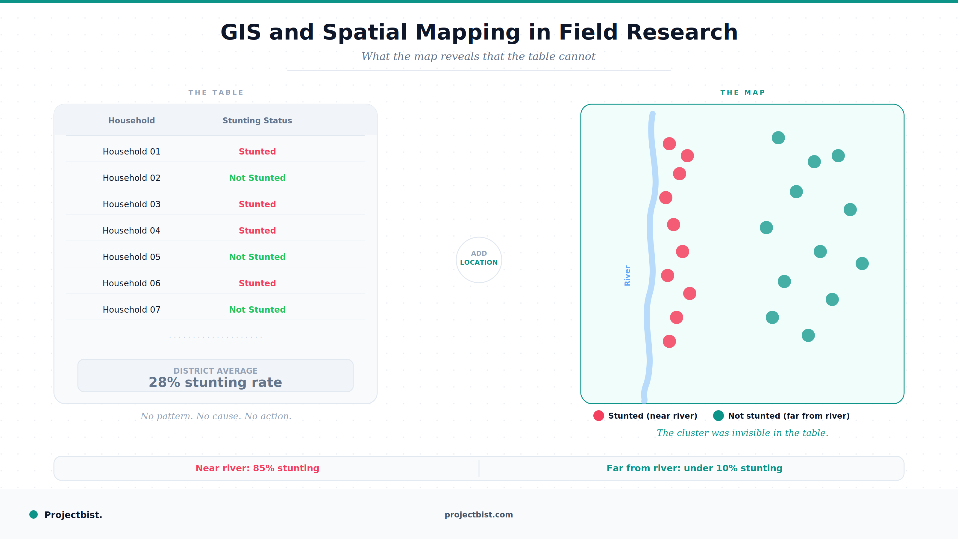Click Household 06's Stunted status
958x539 pixels.
tap(257, 284)
